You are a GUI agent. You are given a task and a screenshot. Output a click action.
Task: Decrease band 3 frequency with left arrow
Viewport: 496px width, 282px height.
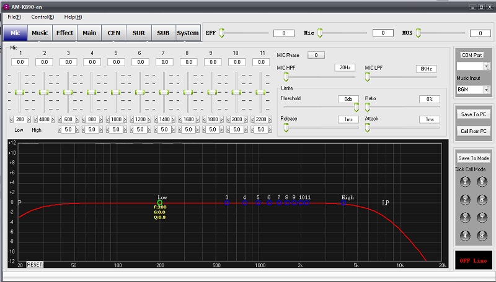[x=59, y=119]
